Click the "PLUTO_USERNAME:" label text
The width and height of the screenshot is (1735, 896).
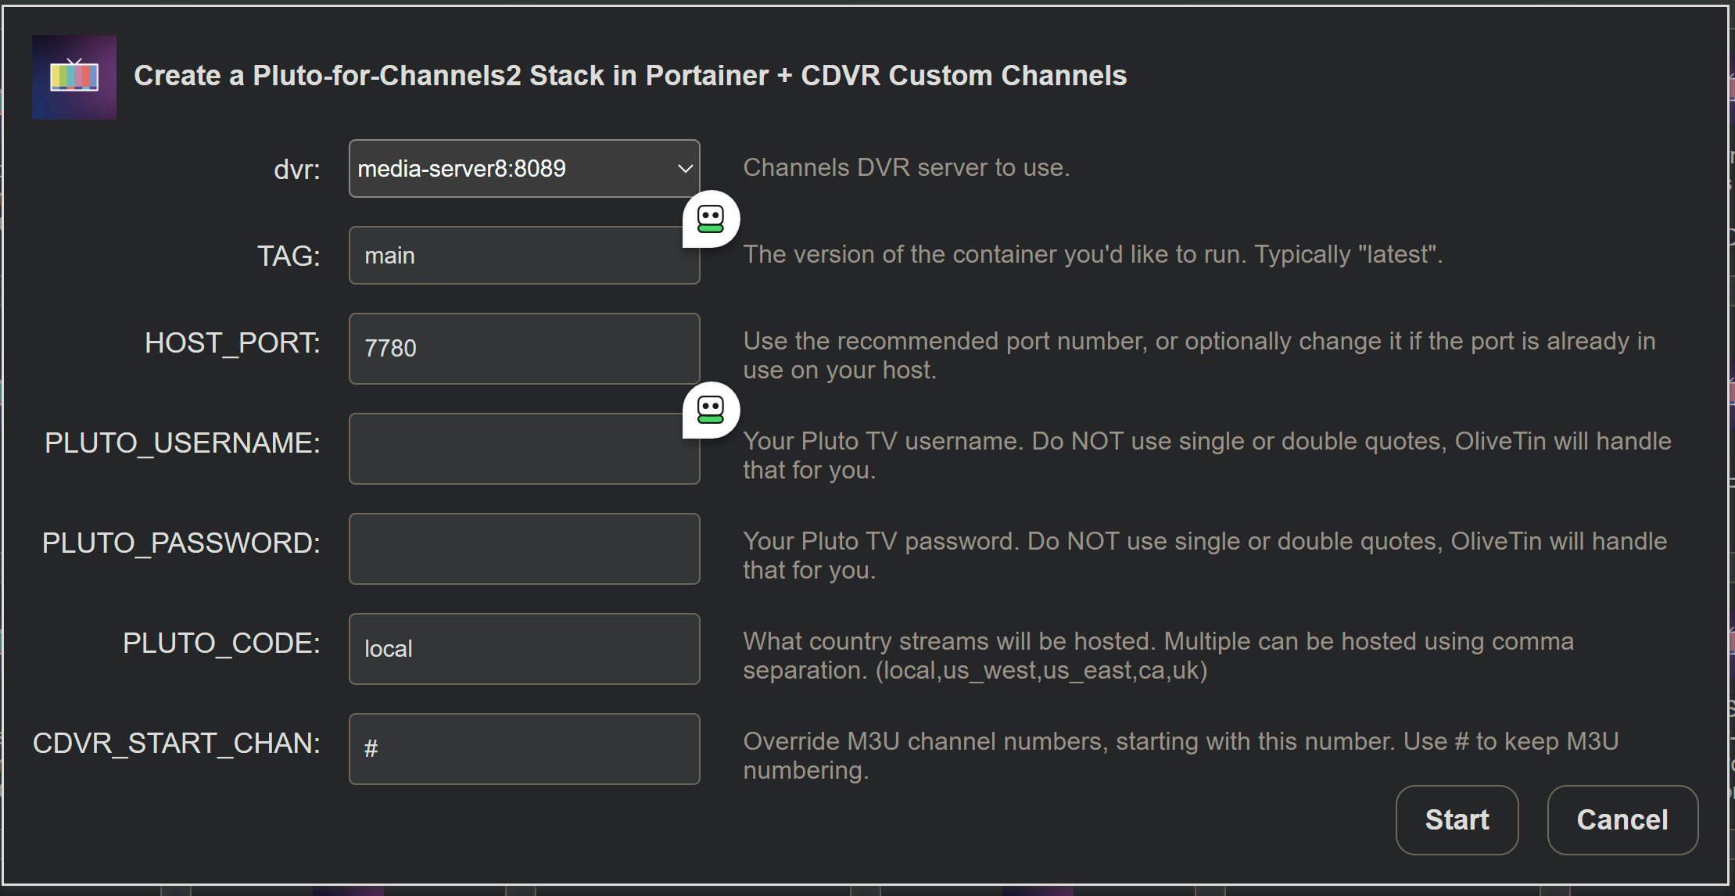pyautogui.click(x=182, y=443)
